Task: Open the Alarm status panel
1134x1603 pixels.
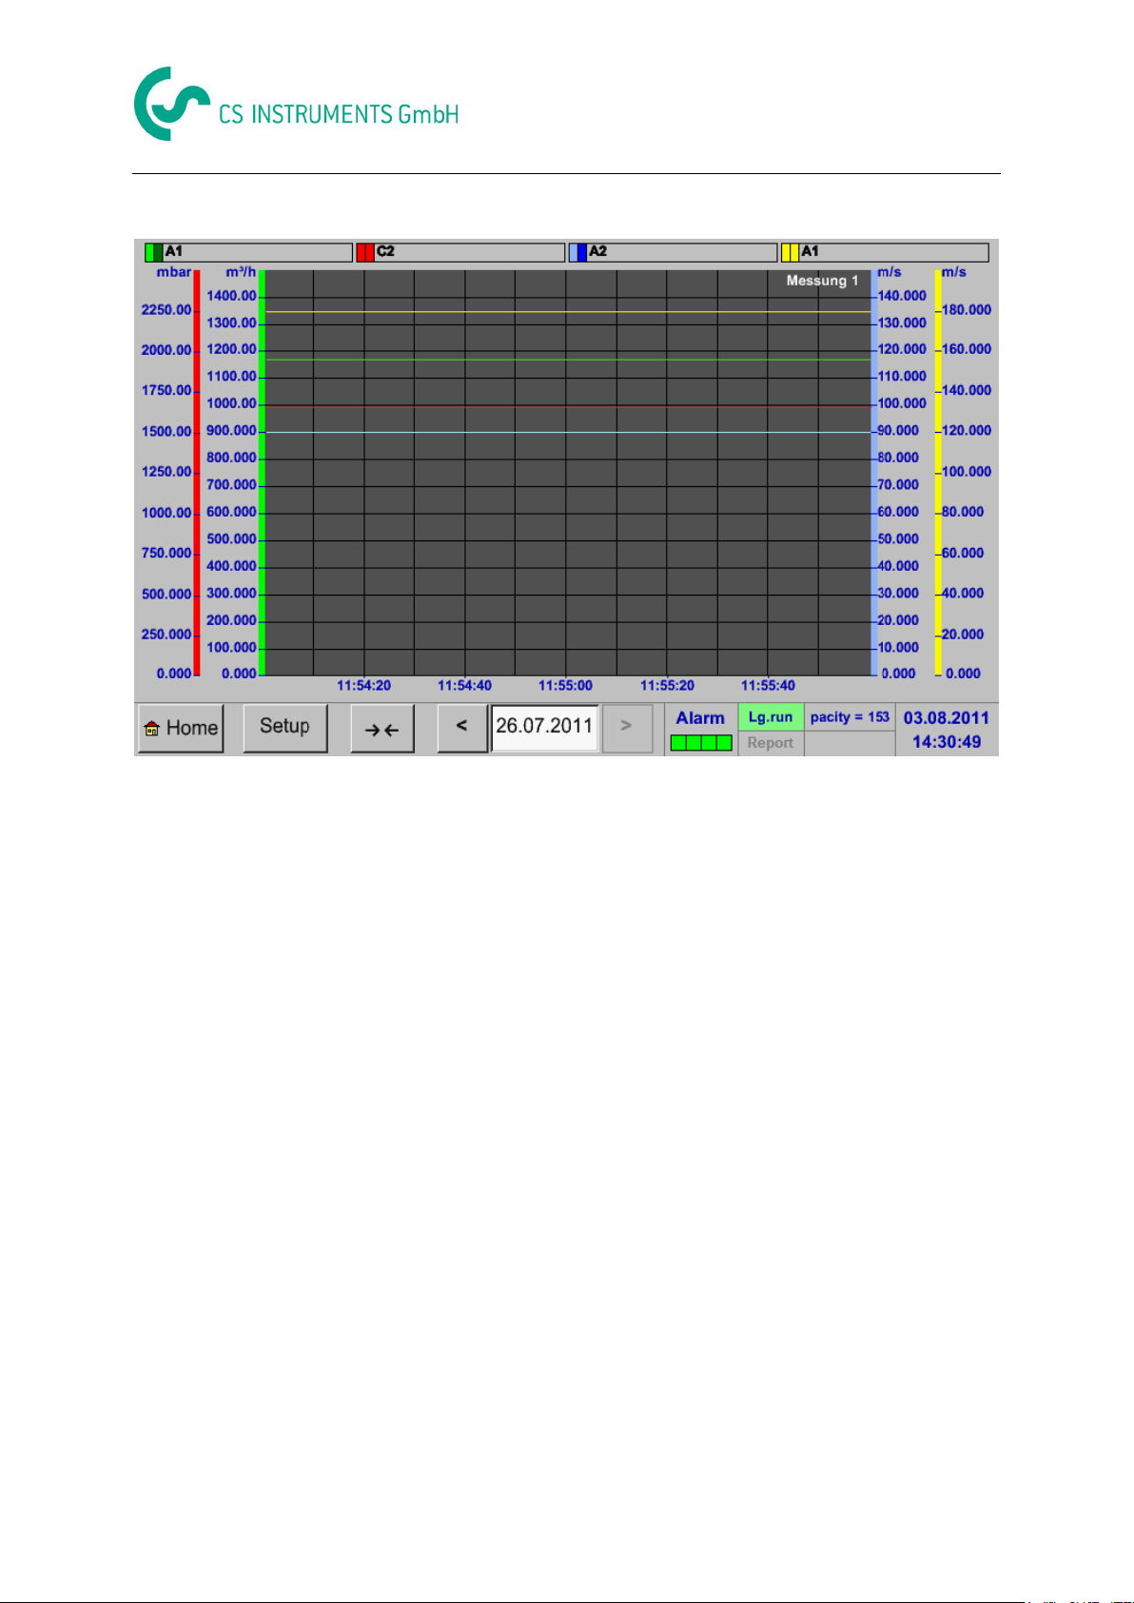Action: [x=701, y=730]
